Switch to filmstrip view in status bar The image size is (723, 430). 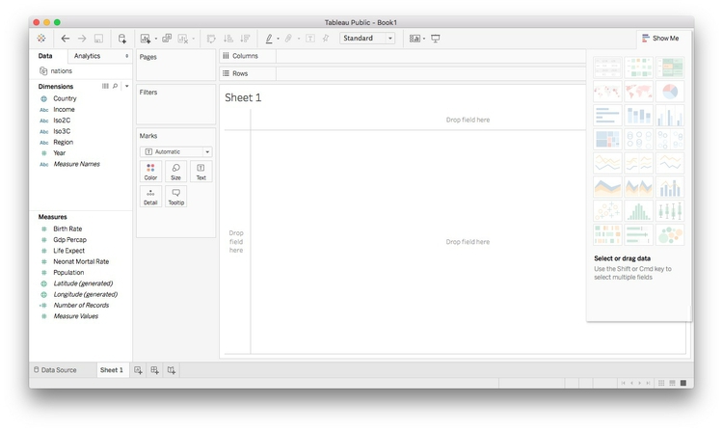[x=673, y=383]
